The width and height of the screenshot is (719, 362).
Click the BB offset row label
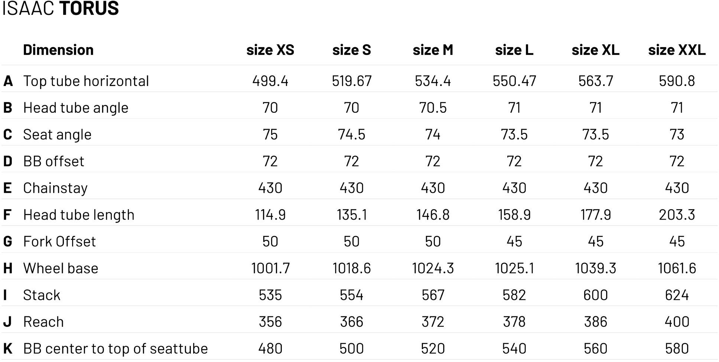coord(54,161)
